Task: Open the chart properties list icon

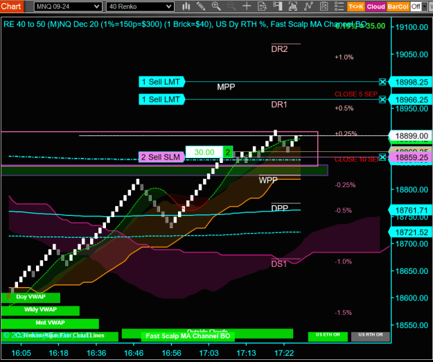Action: pos(339,6)
